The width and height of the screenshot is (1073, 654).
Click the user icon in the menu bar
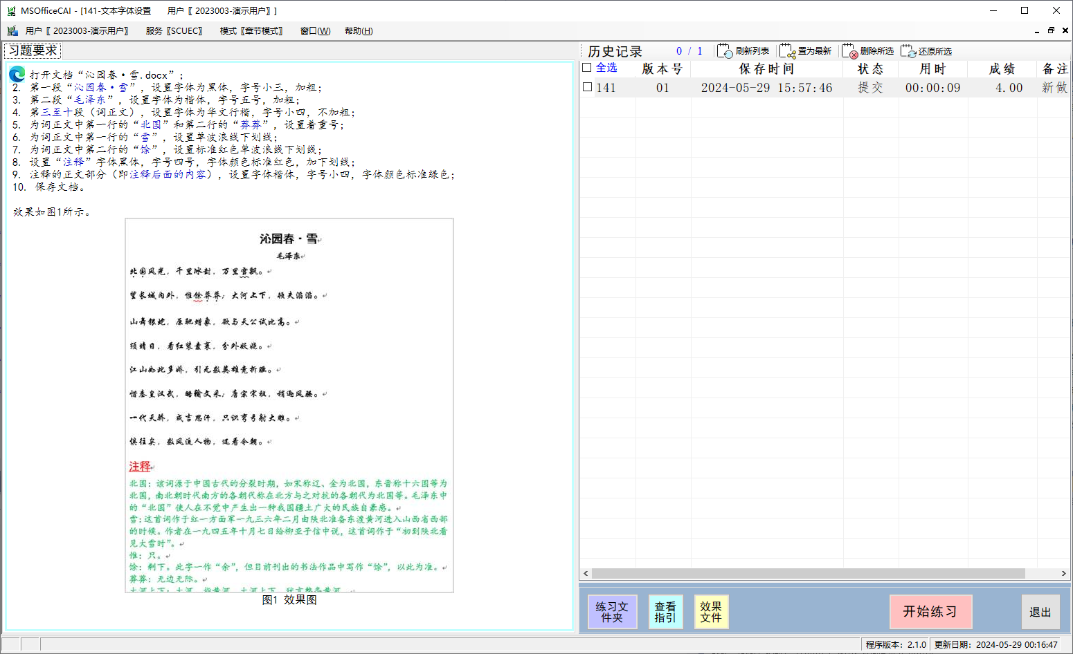pyautogui.click(x=12, y=31)
